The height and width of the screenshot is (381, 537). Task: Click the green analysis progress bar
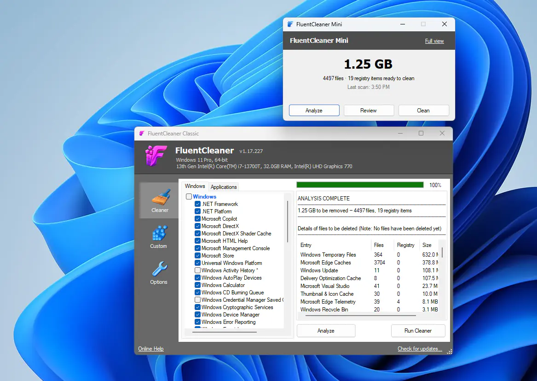360,185
